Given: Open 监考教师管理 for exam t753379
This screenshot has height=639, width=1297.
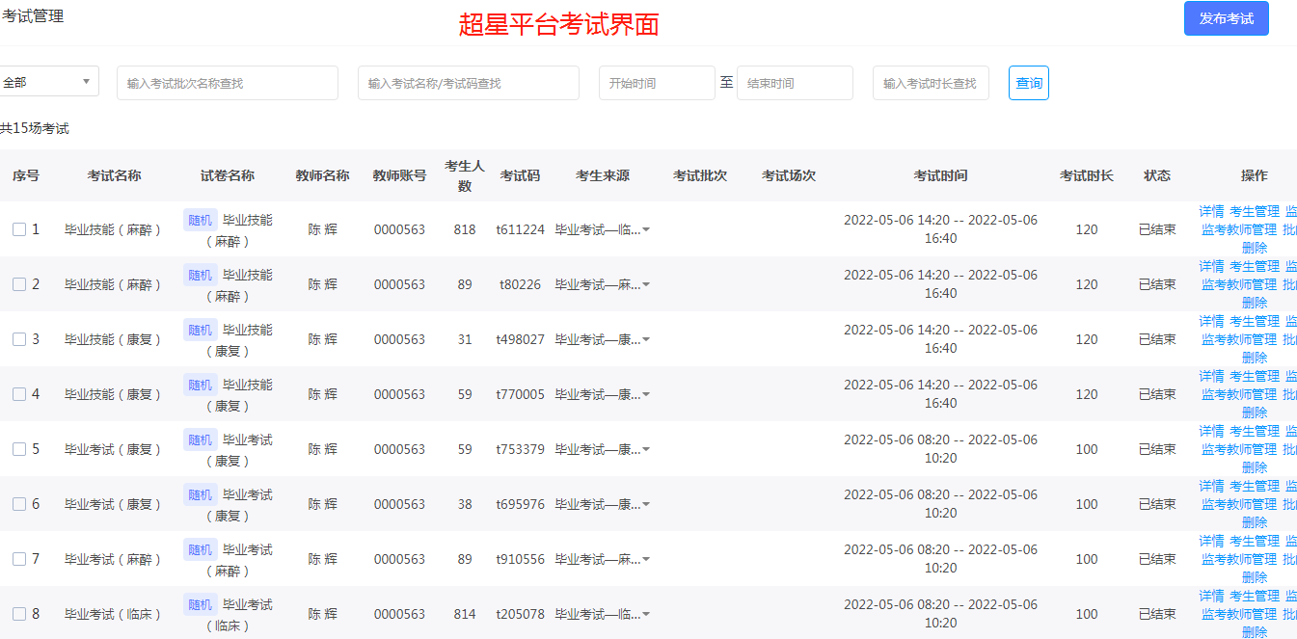Looking at the screenshot, I should tap(1239, 449).
